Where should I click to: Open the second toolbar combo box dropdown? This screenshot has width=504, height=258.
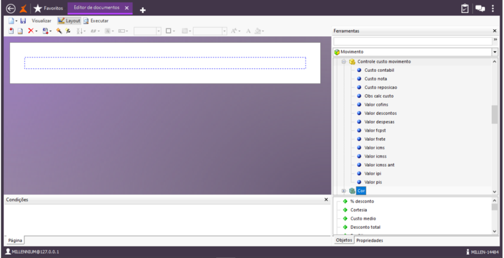pos(225,31)
